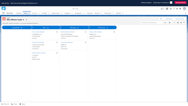Expand the Dashboards tab menu chevron

pyautogui.click(x=113, y=13)
